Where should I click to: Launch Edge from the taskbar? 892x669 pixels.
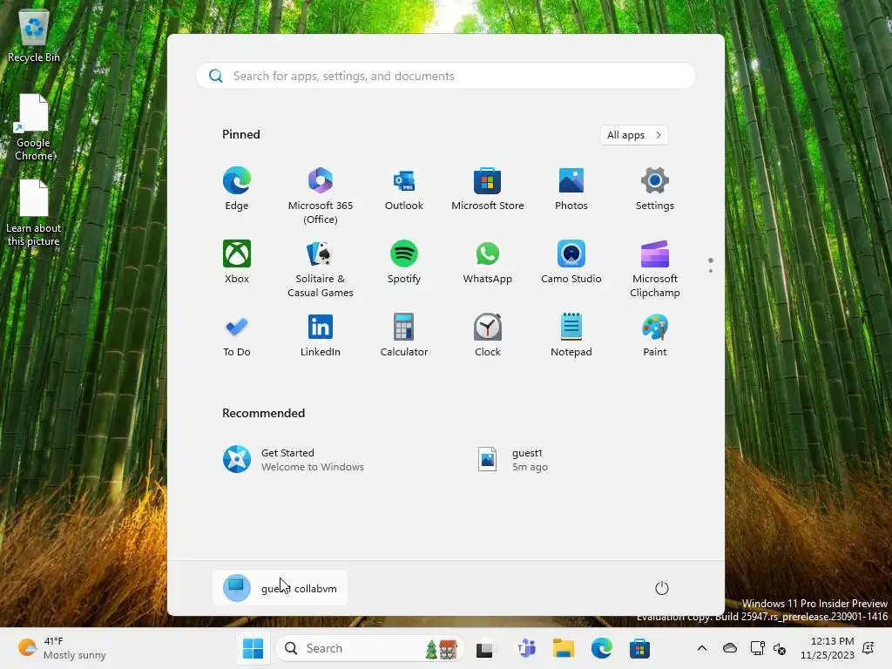point(601,648)
